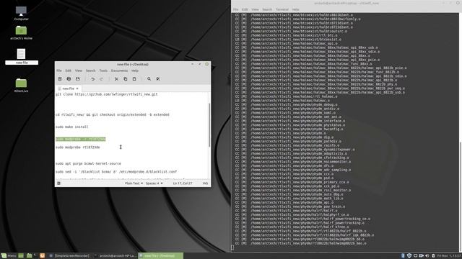Click the screen recorder camera tray icon
Viewport: 462px width, 259px height.
[x=422, y=256]
